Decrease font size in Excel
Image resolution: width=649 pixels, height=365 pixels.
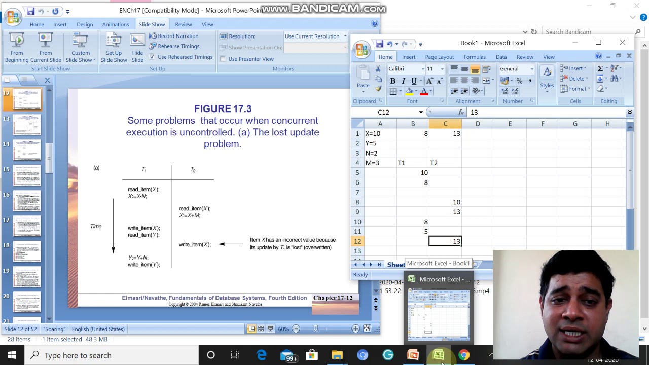click(x=439, y=81)
